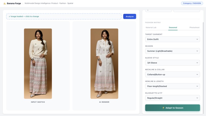Expand the Silhouette & Fit dropdown

pyautogui.click(x=173, y=98)
